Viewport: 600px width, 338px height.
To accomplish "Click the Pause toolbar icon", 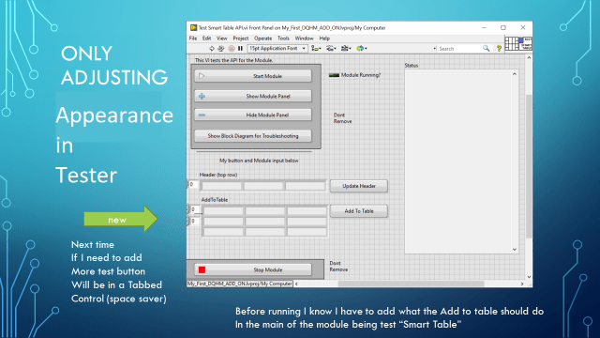I will [x=240, y=48].
